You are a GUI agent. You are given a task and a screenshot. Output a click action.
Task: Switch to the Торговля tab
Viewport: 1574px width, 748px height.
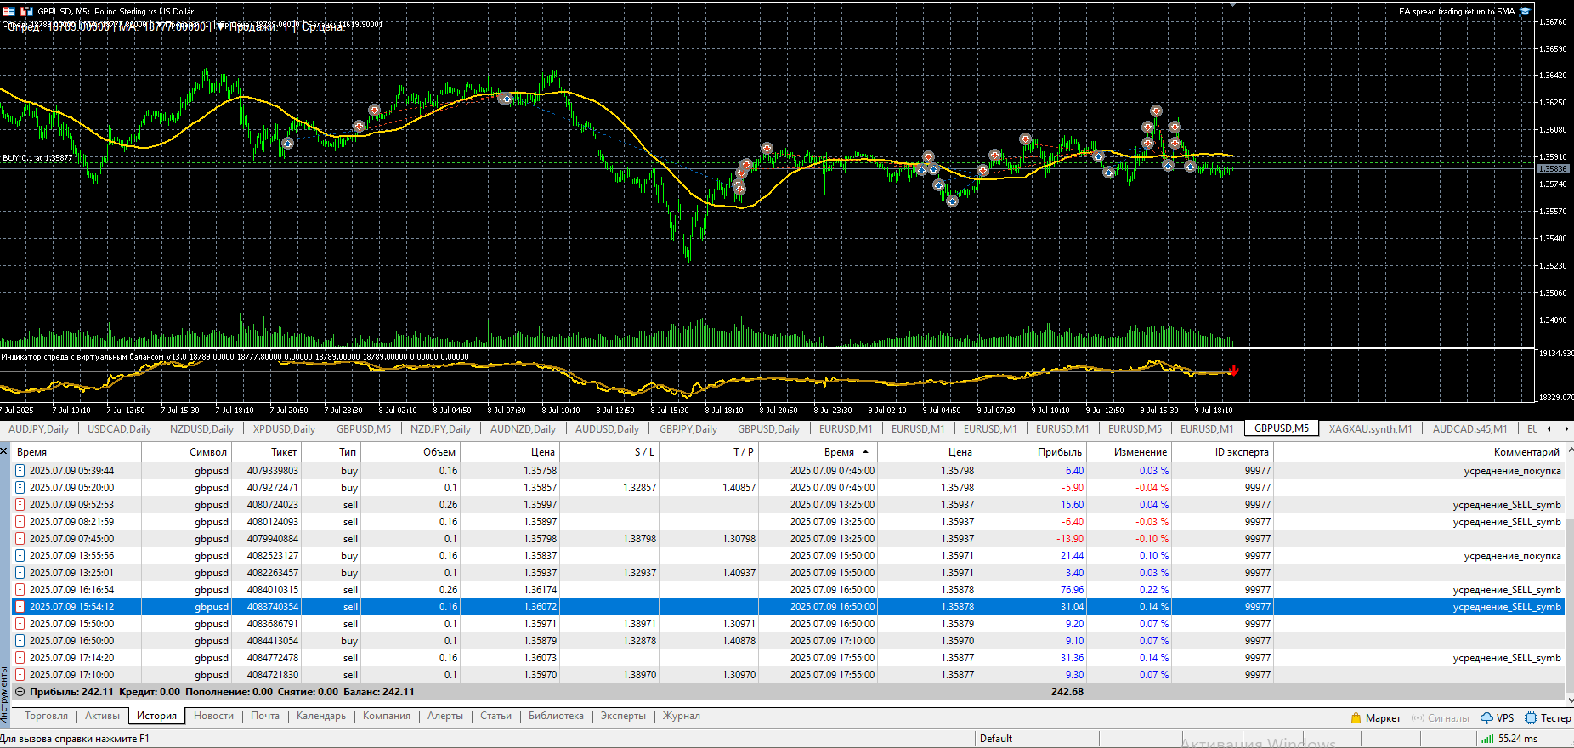click(x=46, y=716)
